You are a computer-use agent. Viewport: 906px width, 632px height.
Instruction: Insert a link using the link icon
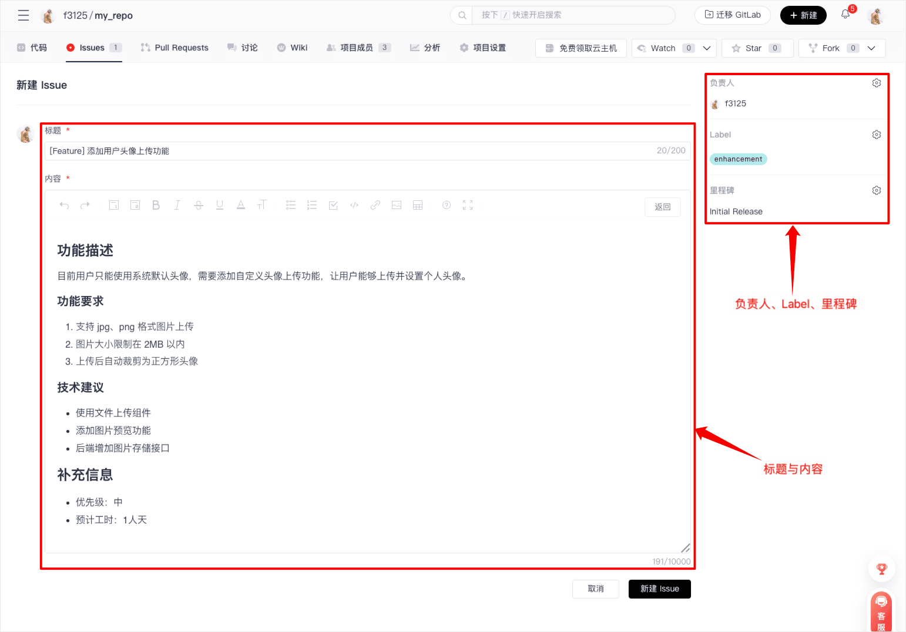(x=375, y=205)
